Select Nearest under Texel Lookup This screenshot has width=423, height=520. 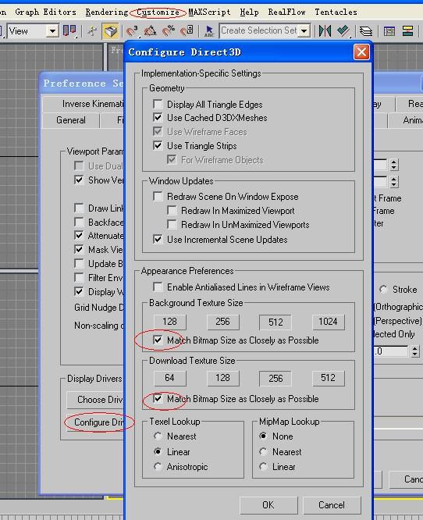point(158,436)
